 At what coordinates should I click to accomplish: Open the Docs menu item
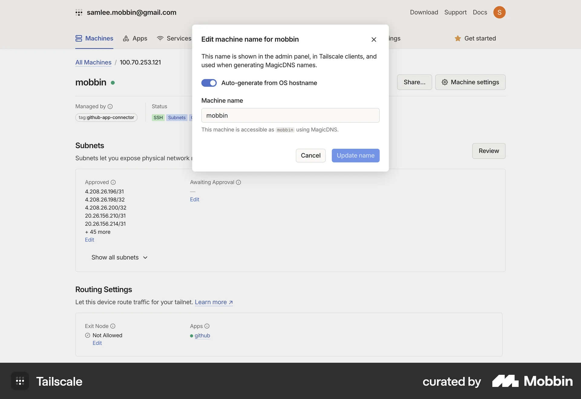480,12
